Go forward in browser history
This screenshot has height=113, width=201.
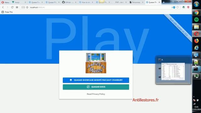point(8,8)
